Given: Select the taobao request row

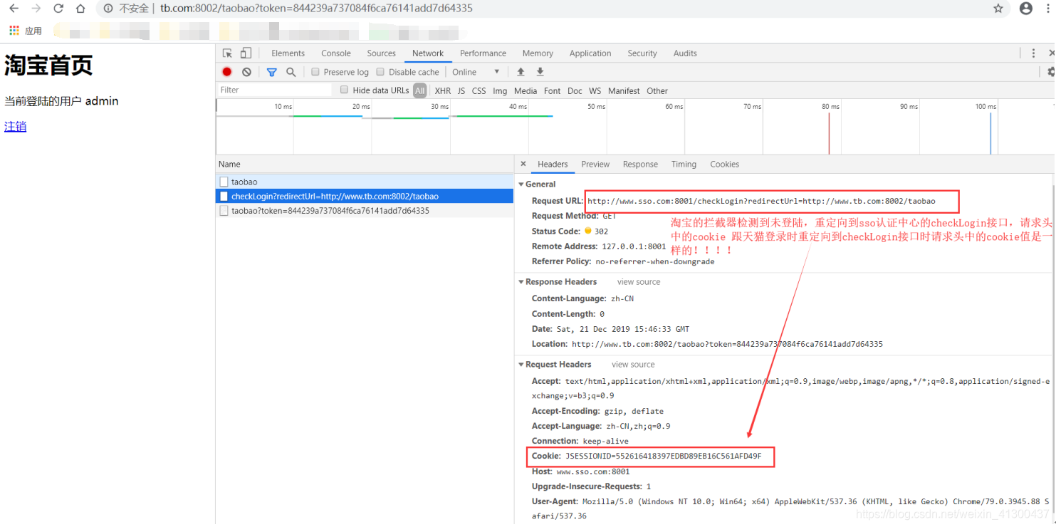Looking at the screenshot, I should click(x=365, y=182).
